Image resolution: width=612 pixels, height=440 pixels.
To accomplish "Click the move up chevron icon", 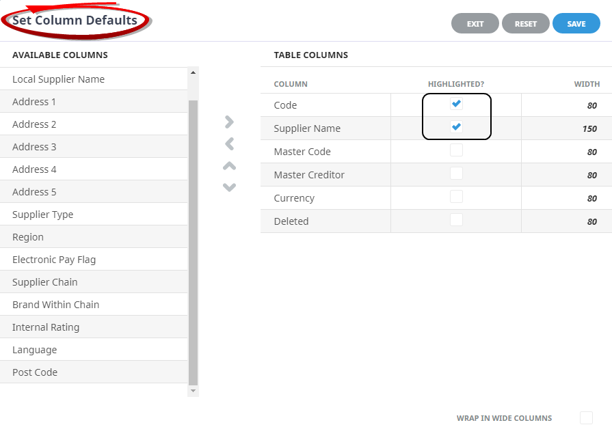I will tap(229, 165).
